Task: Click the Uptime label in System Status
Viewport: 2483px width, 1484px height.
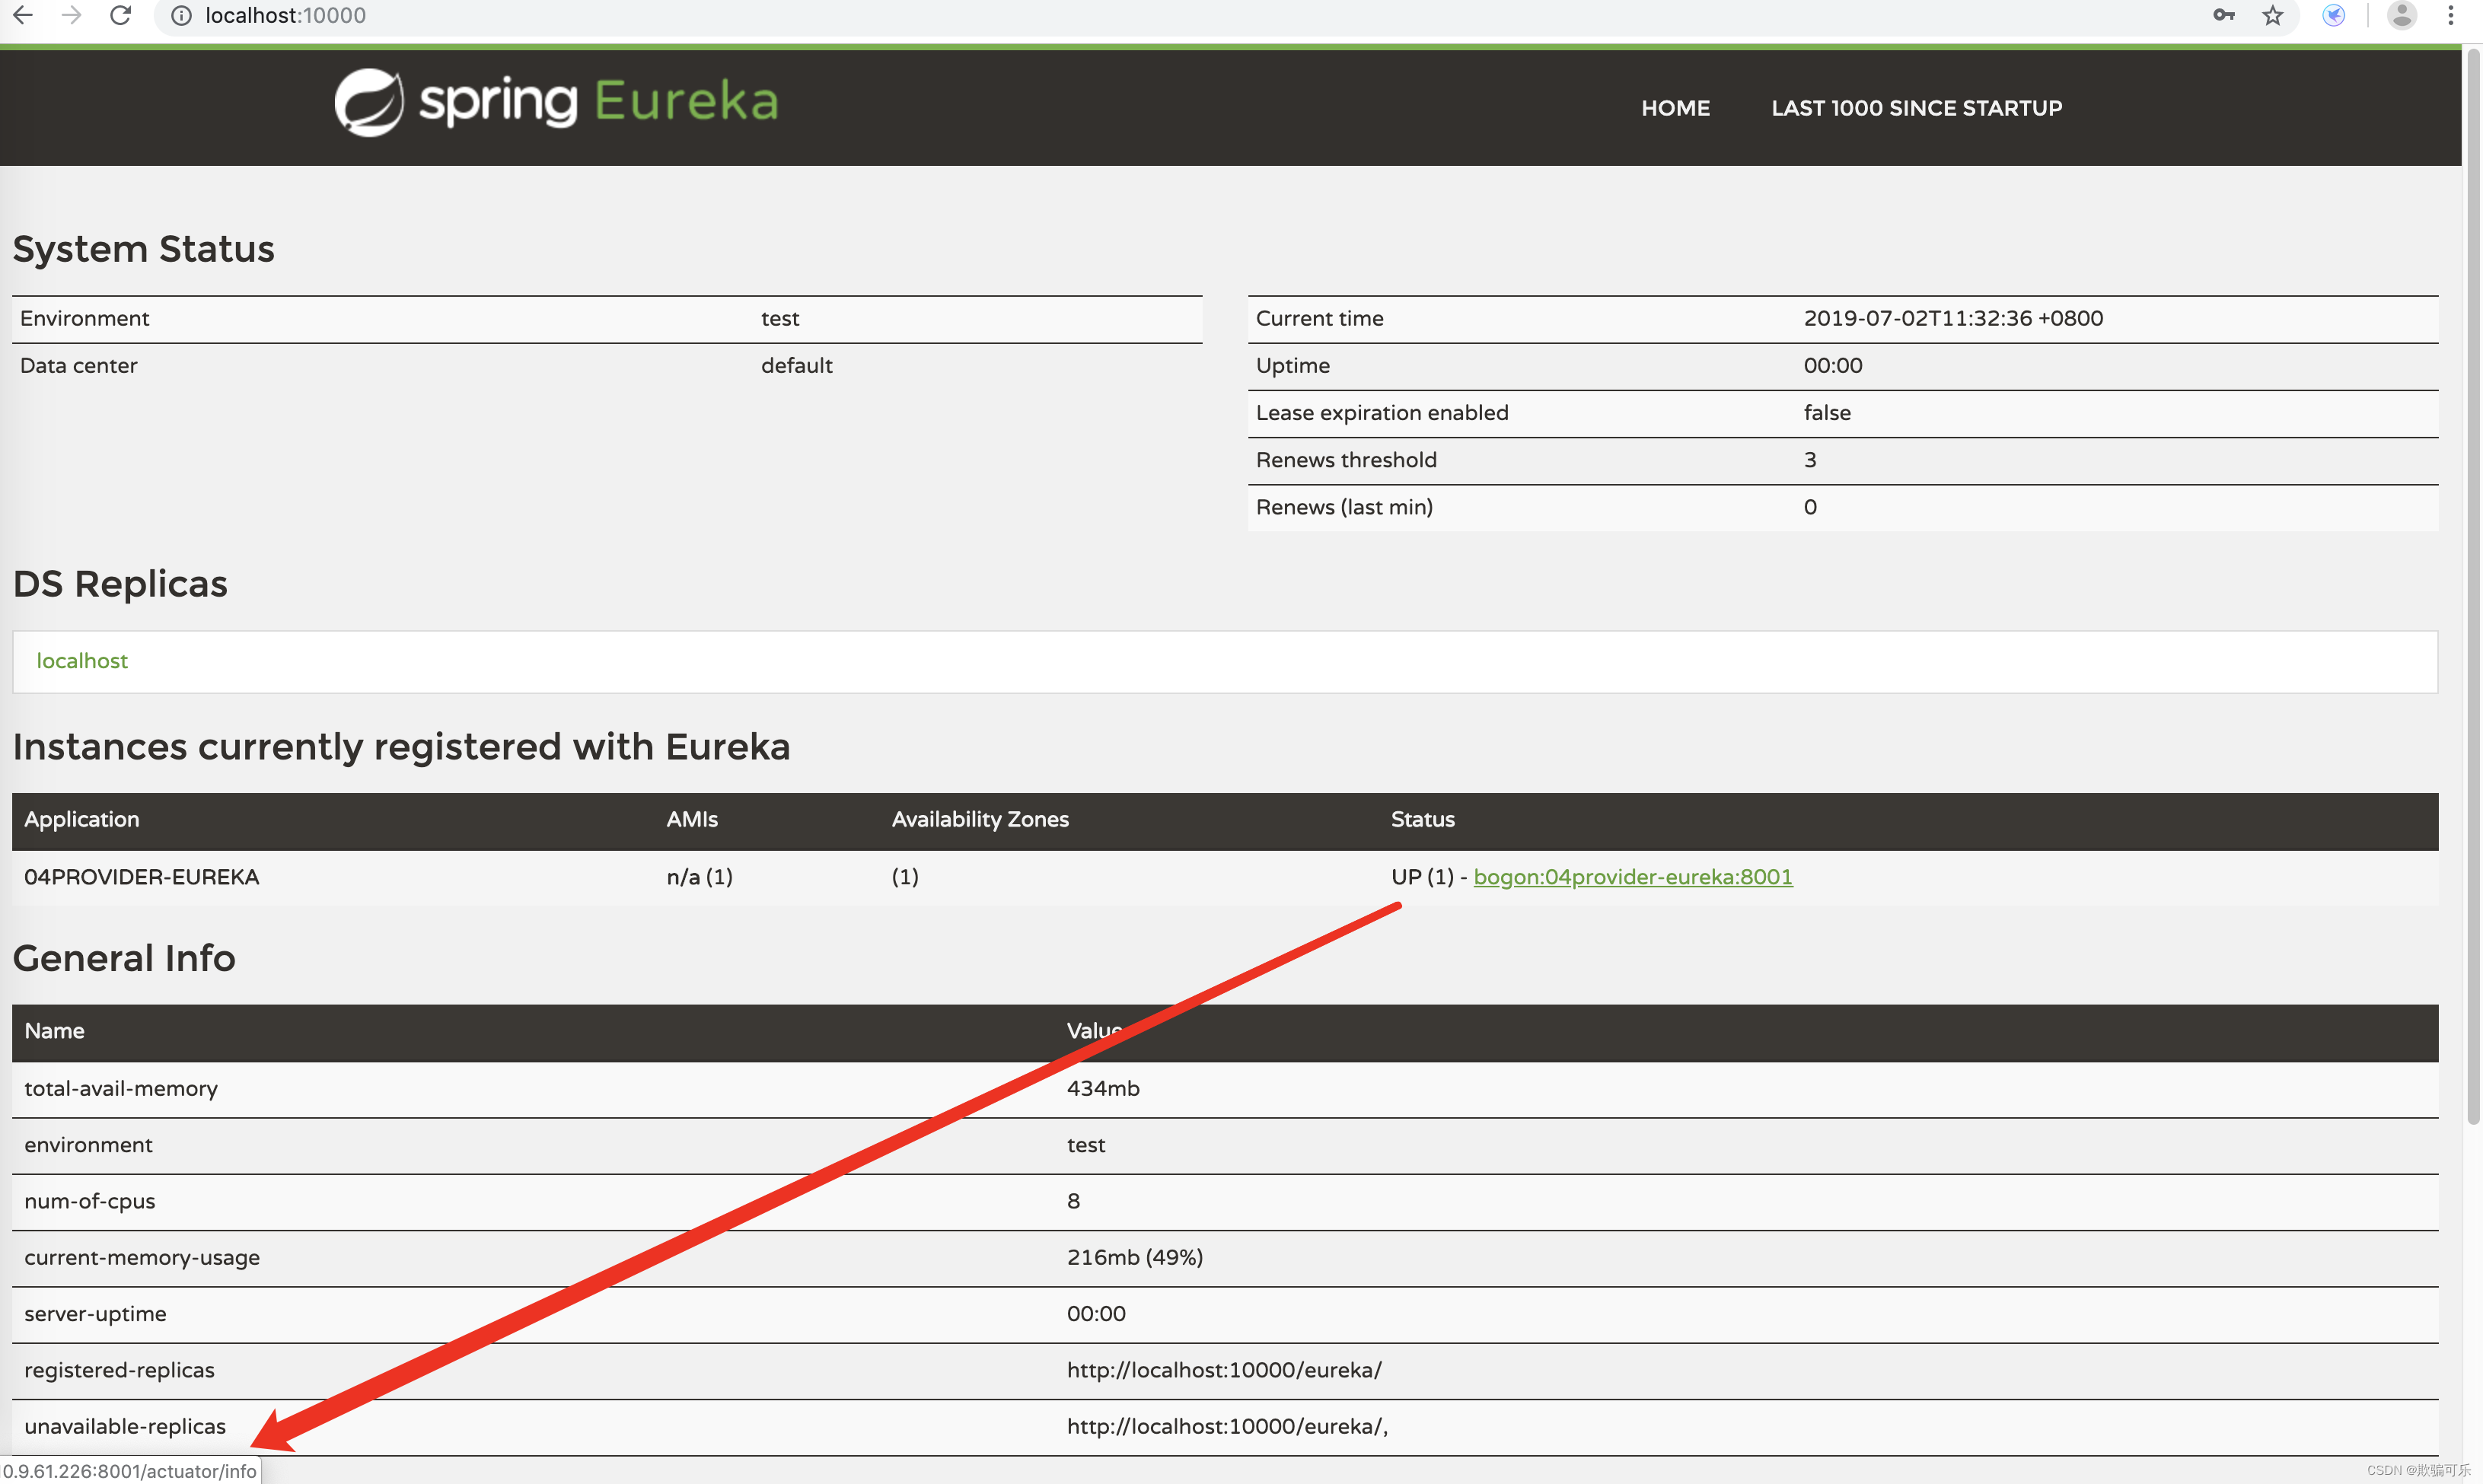Action: pos(1292,365)
